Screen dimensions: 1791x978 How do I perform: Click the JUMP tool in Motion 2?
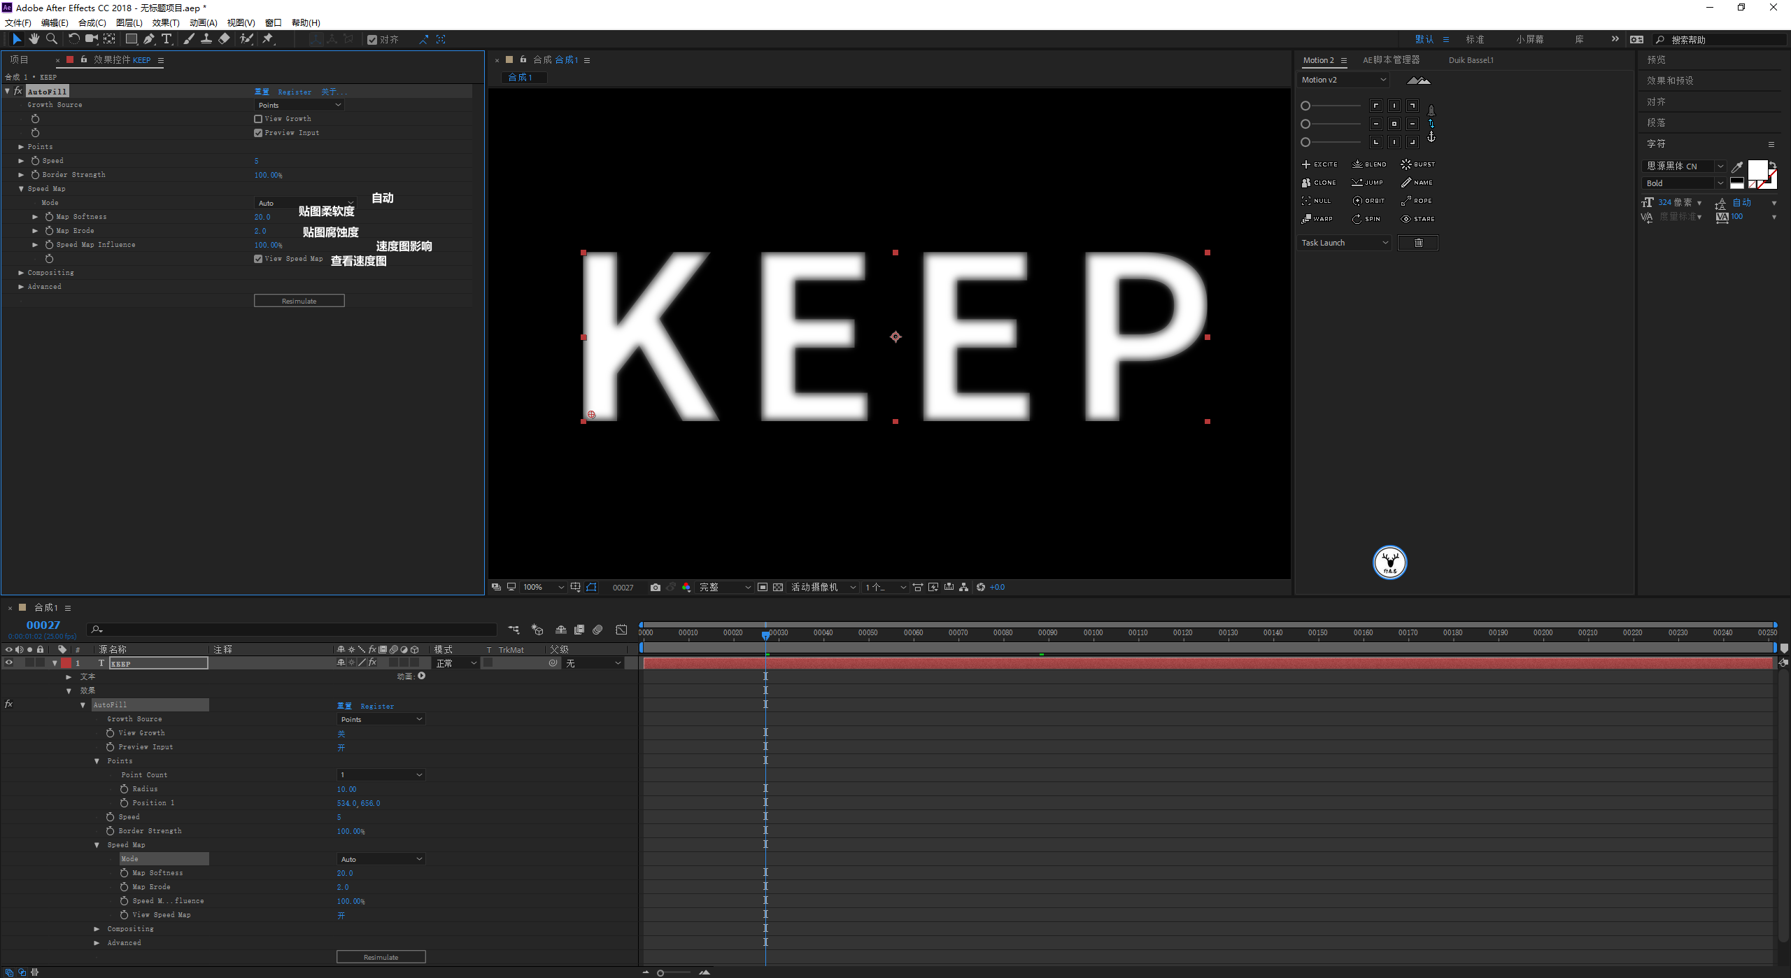pos(1368,183)
